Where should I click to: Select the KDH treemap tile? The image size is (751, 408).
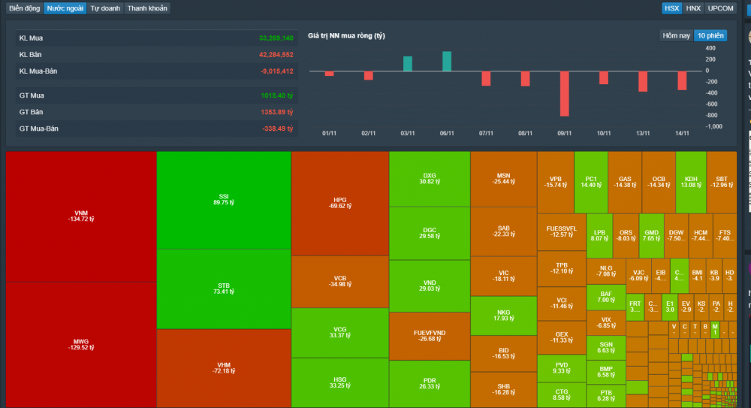coord(691,182)
